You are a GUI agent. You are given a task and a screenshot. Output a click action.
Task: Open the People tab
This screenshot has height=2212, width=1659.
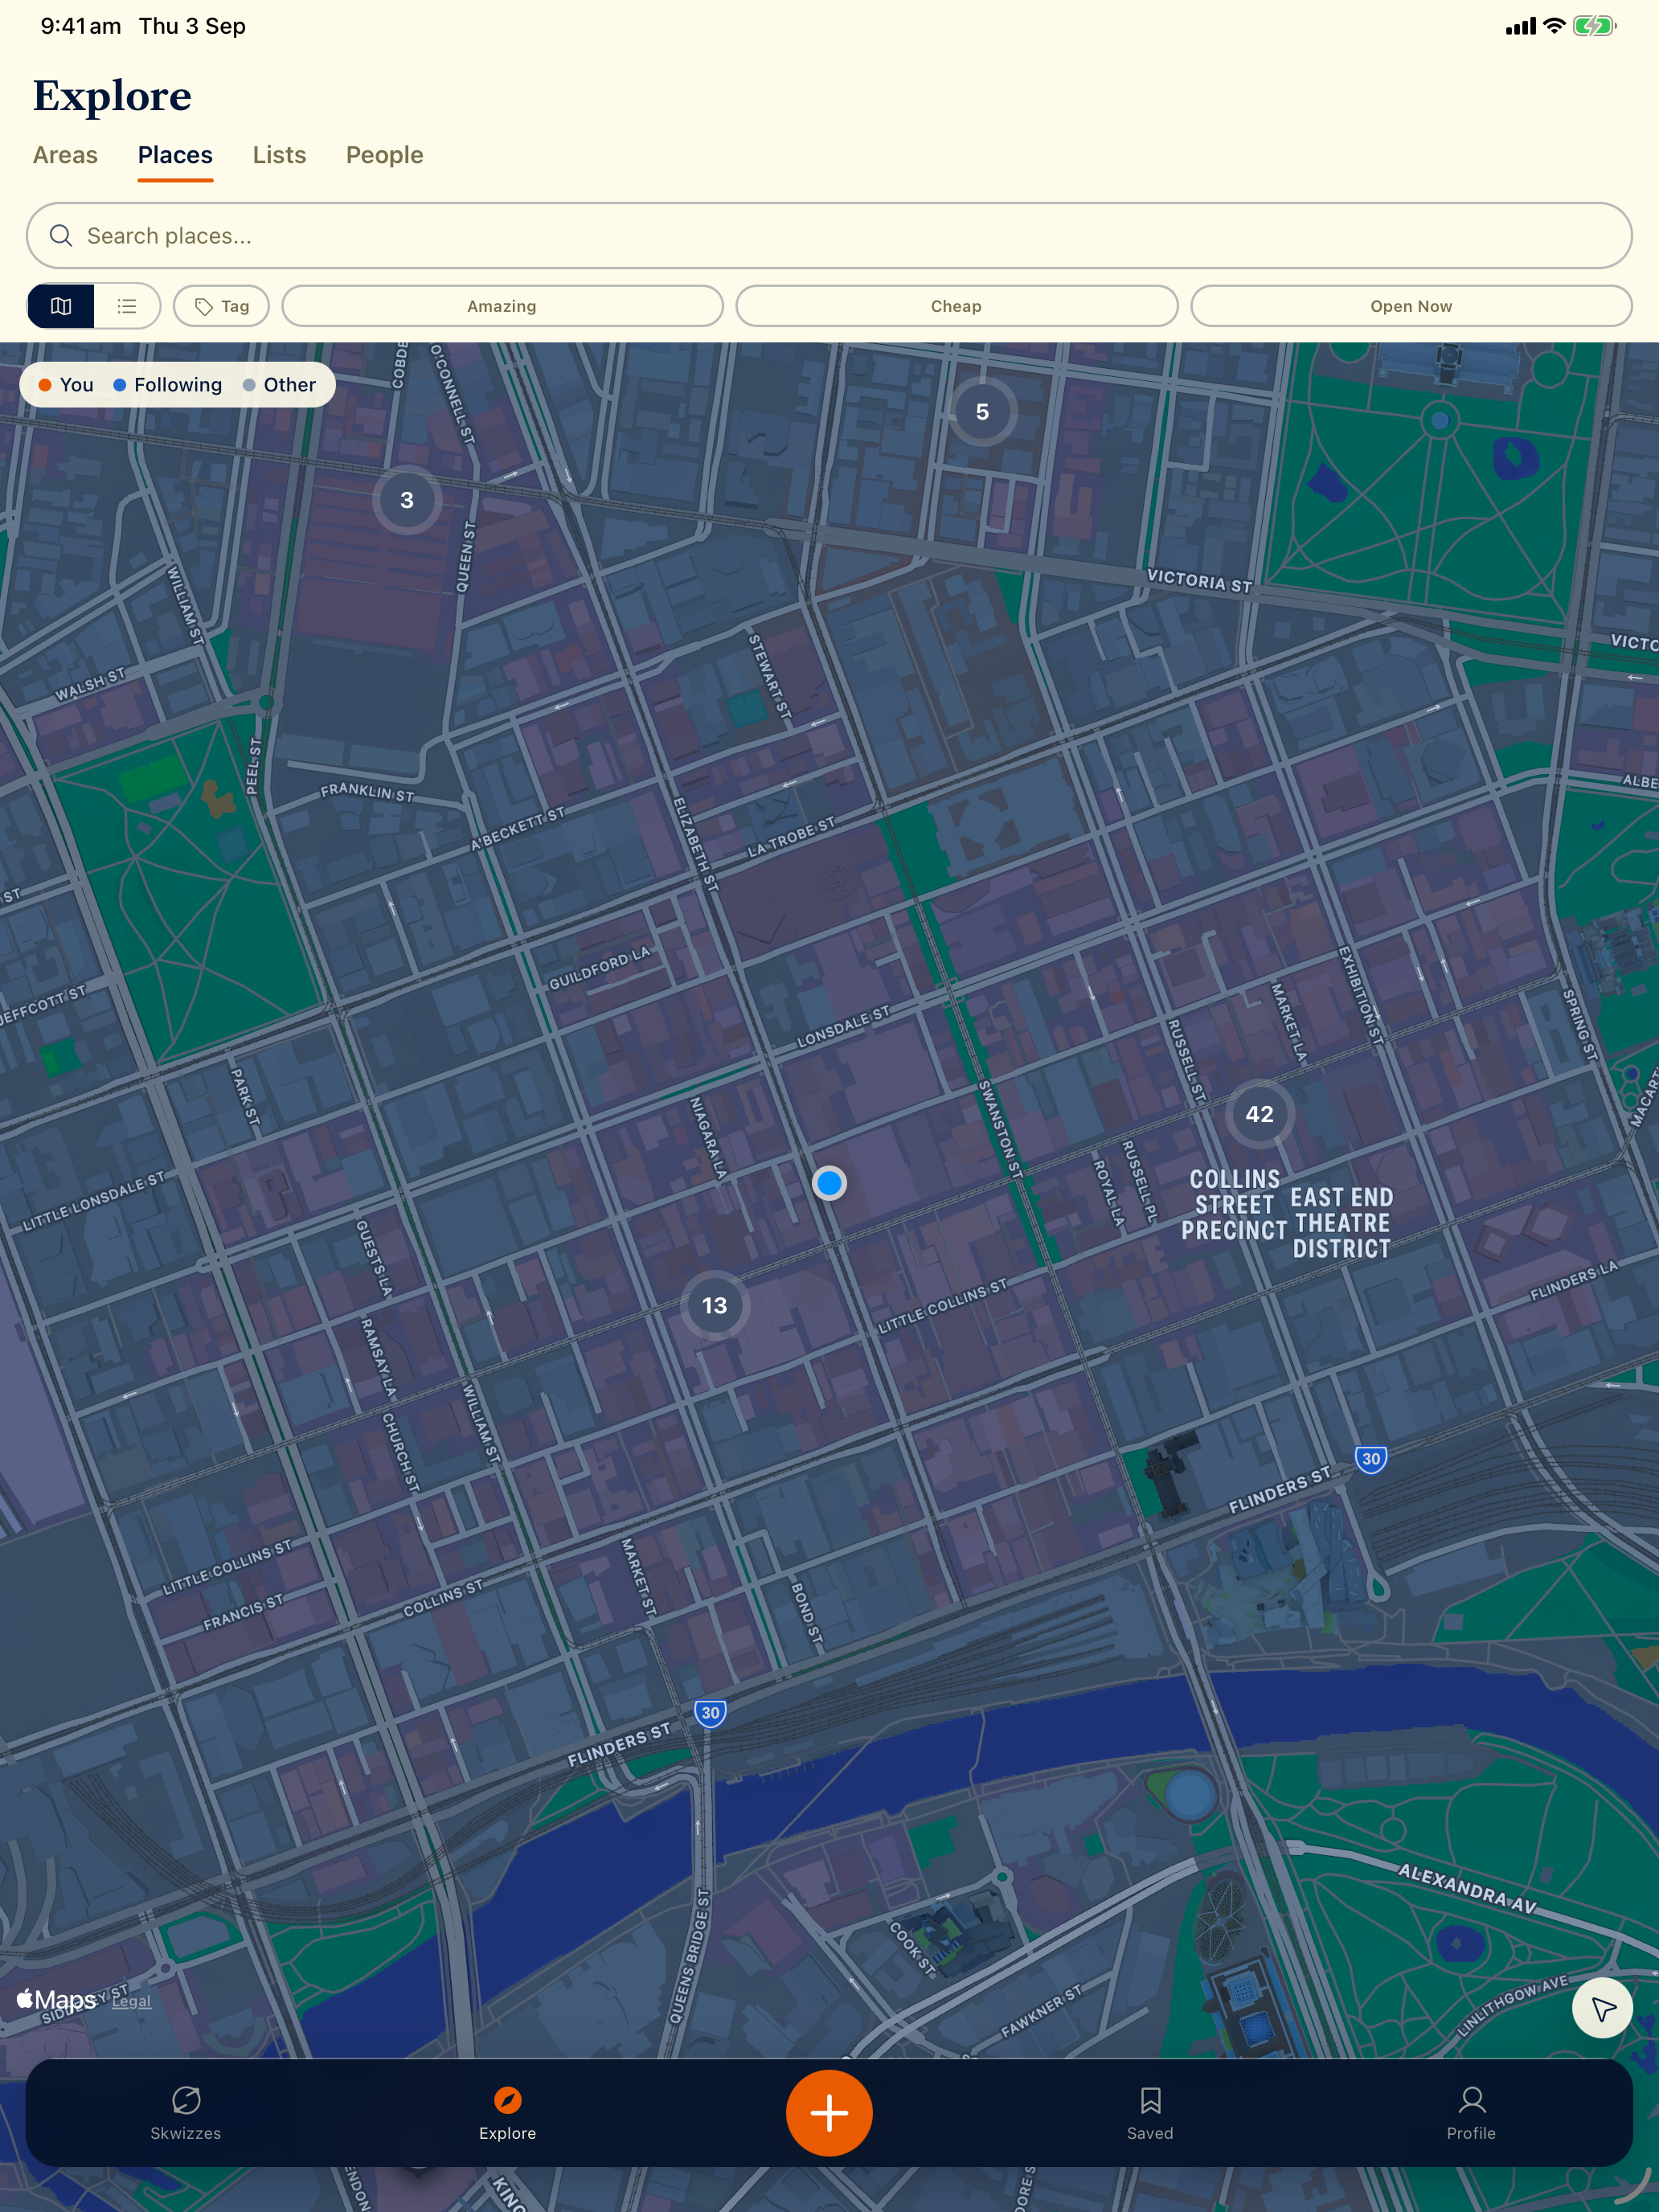pyautogui.click(x=385, y=155)
